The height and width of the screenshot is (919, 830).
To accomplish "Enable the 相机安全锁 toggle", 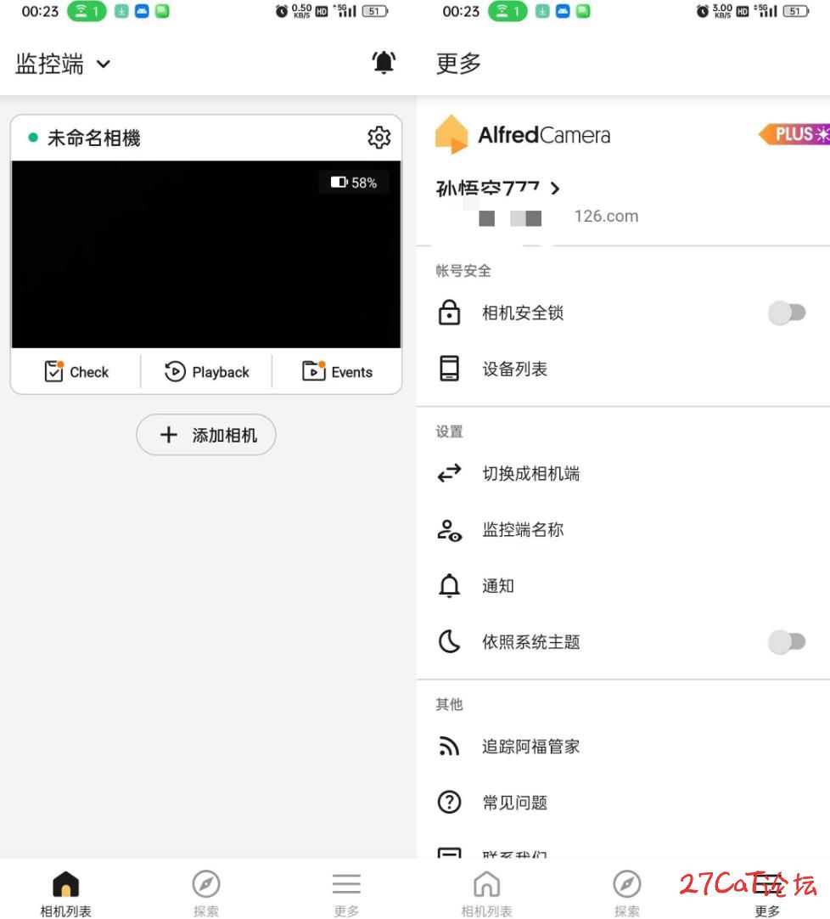I will point(787,313).
